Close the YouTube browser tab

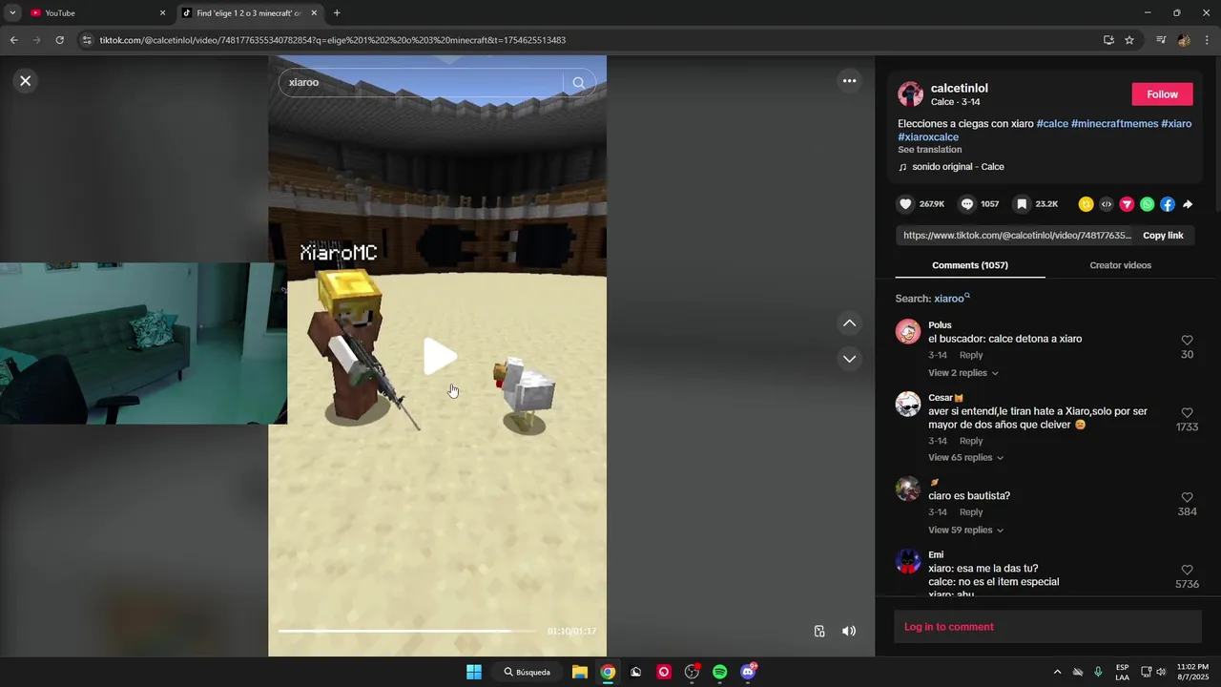(x=162, y=13)
